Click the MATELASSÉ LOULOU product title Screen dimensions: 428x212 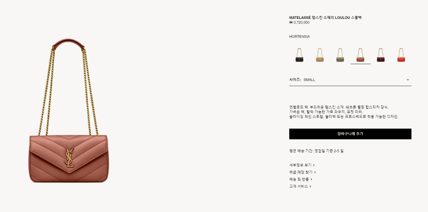(x=325, y=17)
